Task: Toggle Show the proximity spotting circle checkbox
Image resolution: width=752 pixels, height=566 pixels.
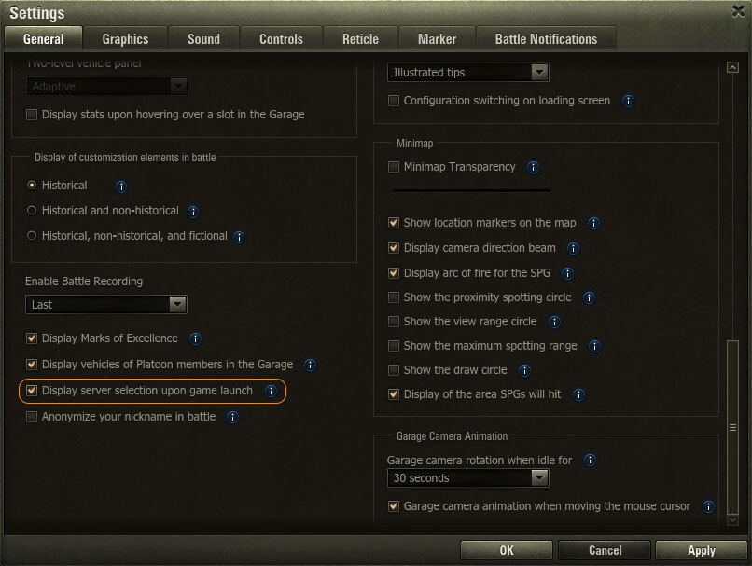Action: point(394,297)
